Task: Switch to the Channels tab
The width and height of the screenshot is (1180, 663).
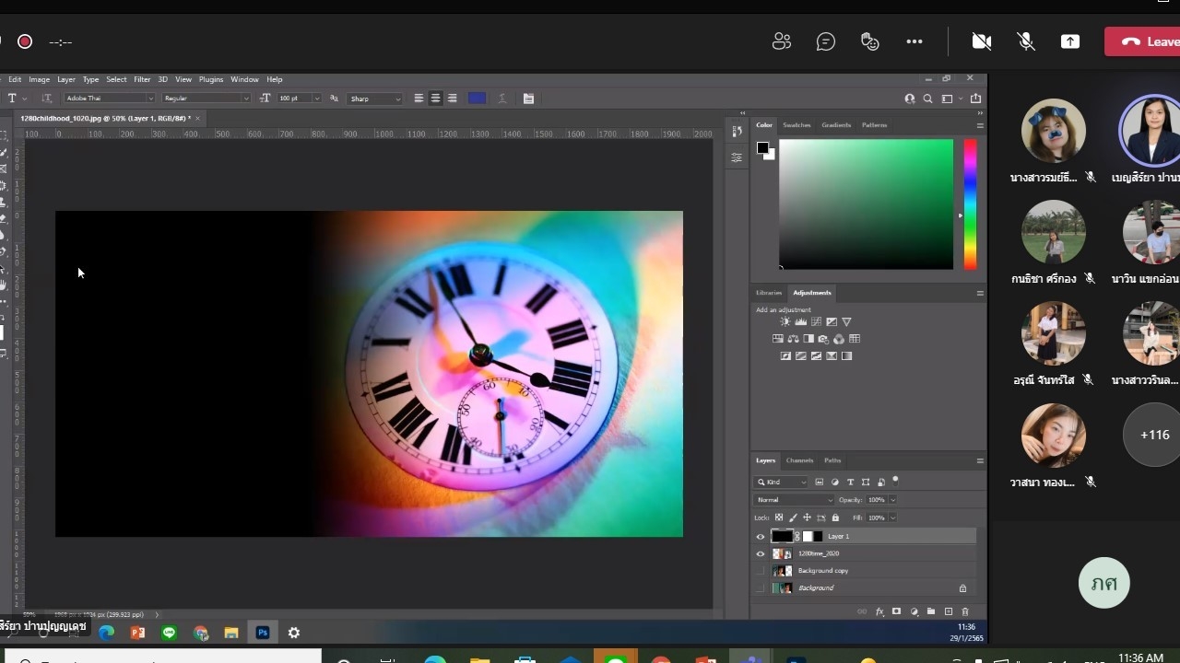Action: [x=799, y=460]
